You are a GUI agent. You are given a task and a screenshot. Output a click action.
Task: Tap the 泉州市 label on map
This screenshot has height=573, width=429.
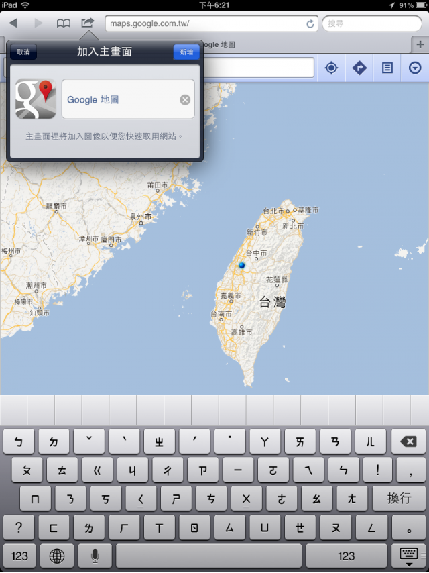pos(141,217)
